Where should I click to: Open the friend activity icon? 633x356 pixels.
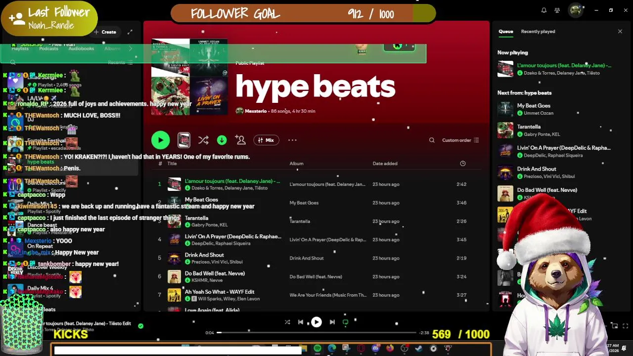[x=557, y=10]
